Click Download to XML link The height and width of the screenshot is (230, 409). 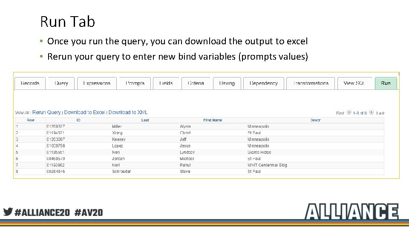pyautogui.click(x=128, y=112)
